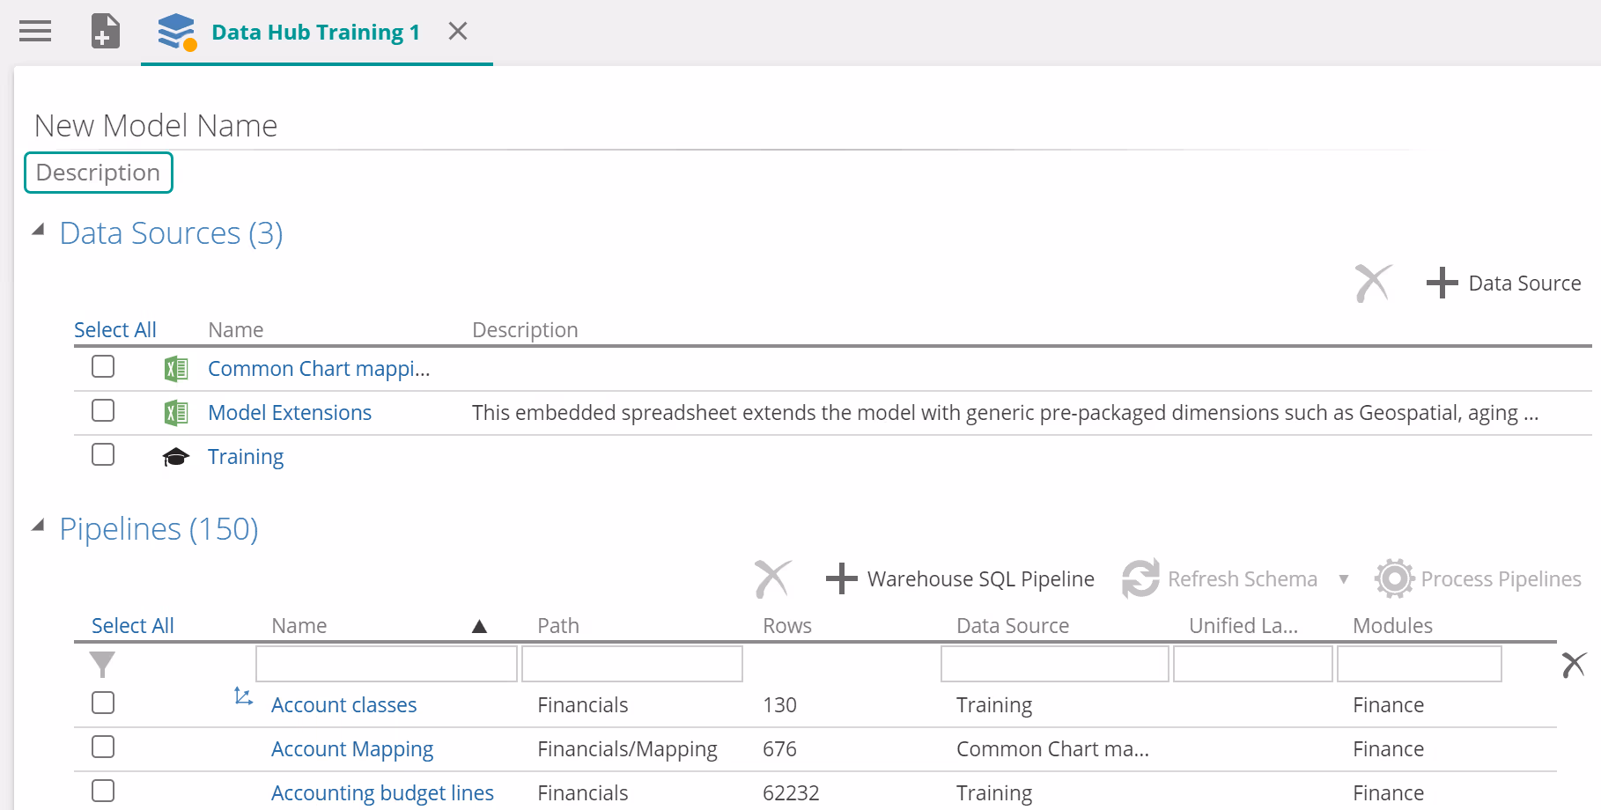Add a new Data Source
Screen dimensions: 1601x810
1504,283
